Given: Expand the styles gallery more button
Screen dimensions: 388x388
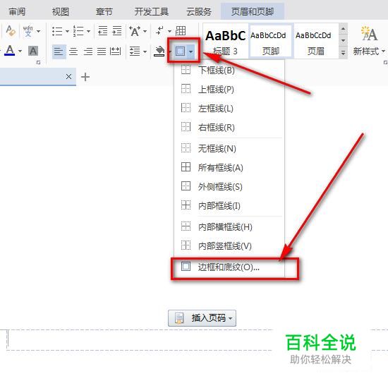Looking at the screenshot, I should click(343, 53).
